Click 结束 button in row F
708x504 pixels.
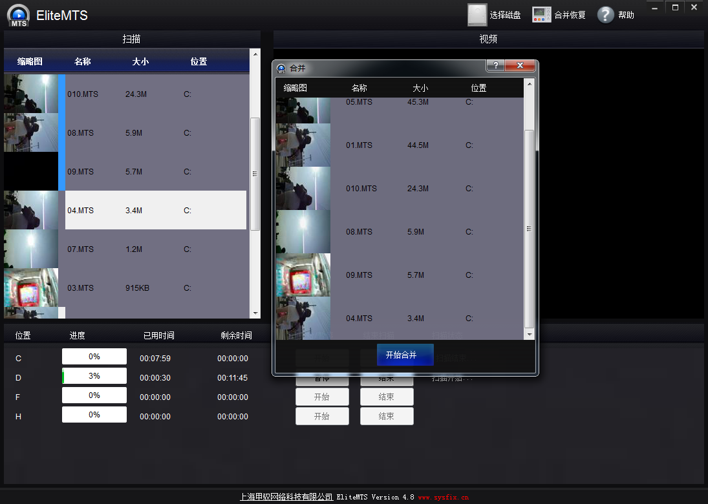coord(387,397)
